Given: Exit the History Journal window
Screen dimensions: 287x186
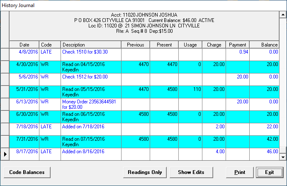Looking at the screenshot, I should (x=270, y=172).
